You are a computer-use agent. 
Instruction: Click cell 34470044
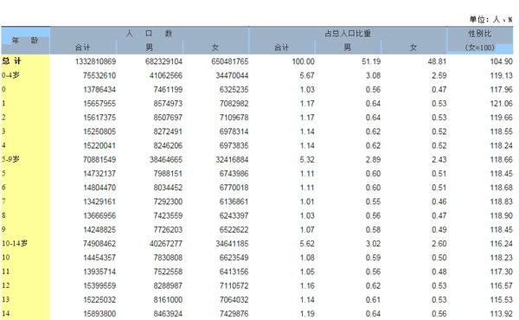[232, 75]
